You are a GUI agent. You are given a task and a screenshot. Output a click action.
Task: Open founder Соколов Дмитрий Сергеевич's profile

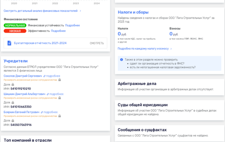23,76
